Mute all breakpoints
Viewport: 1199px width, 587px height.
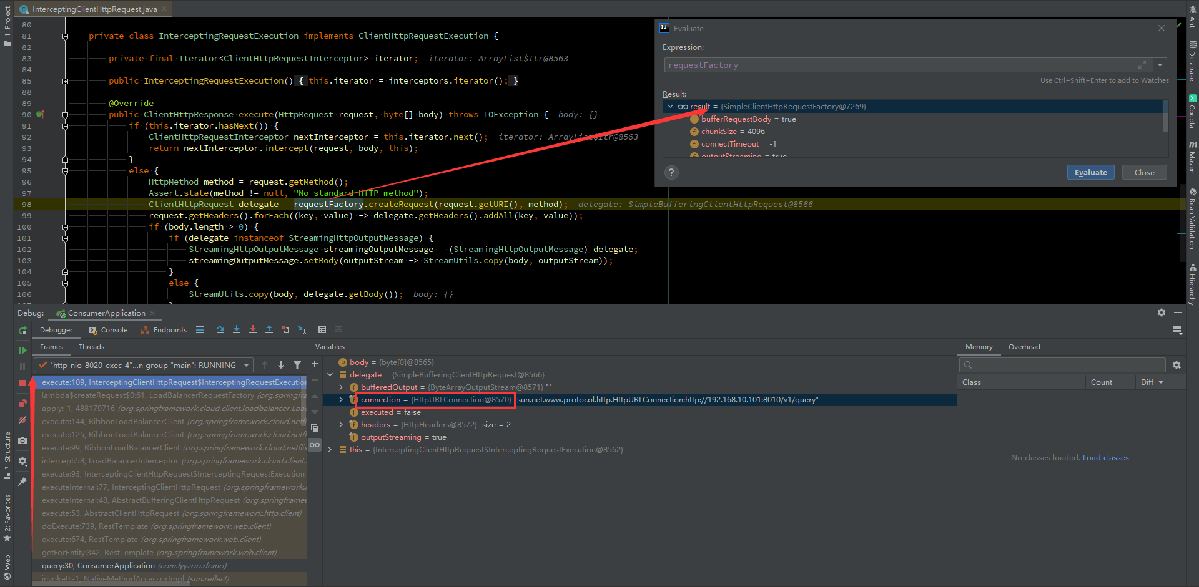tap(22, 420)
